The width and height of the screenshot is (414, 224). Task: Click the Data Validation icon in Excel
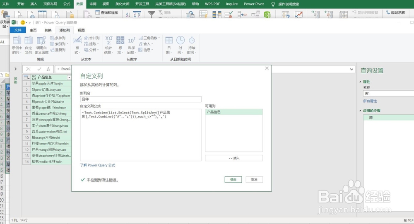[229, 14]
